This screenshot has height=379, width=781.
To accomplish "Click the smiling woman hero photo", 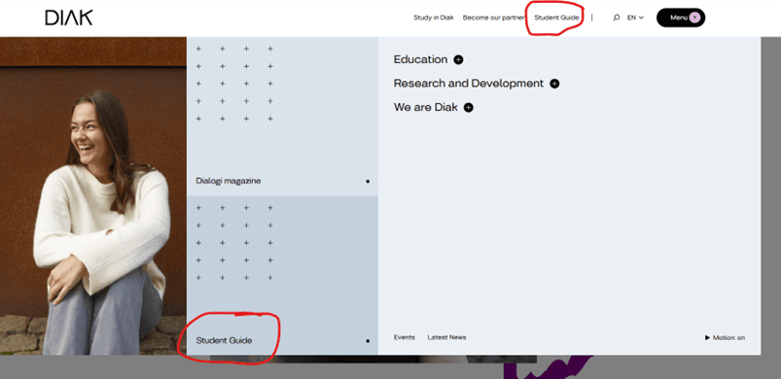I will pos(93,196).
